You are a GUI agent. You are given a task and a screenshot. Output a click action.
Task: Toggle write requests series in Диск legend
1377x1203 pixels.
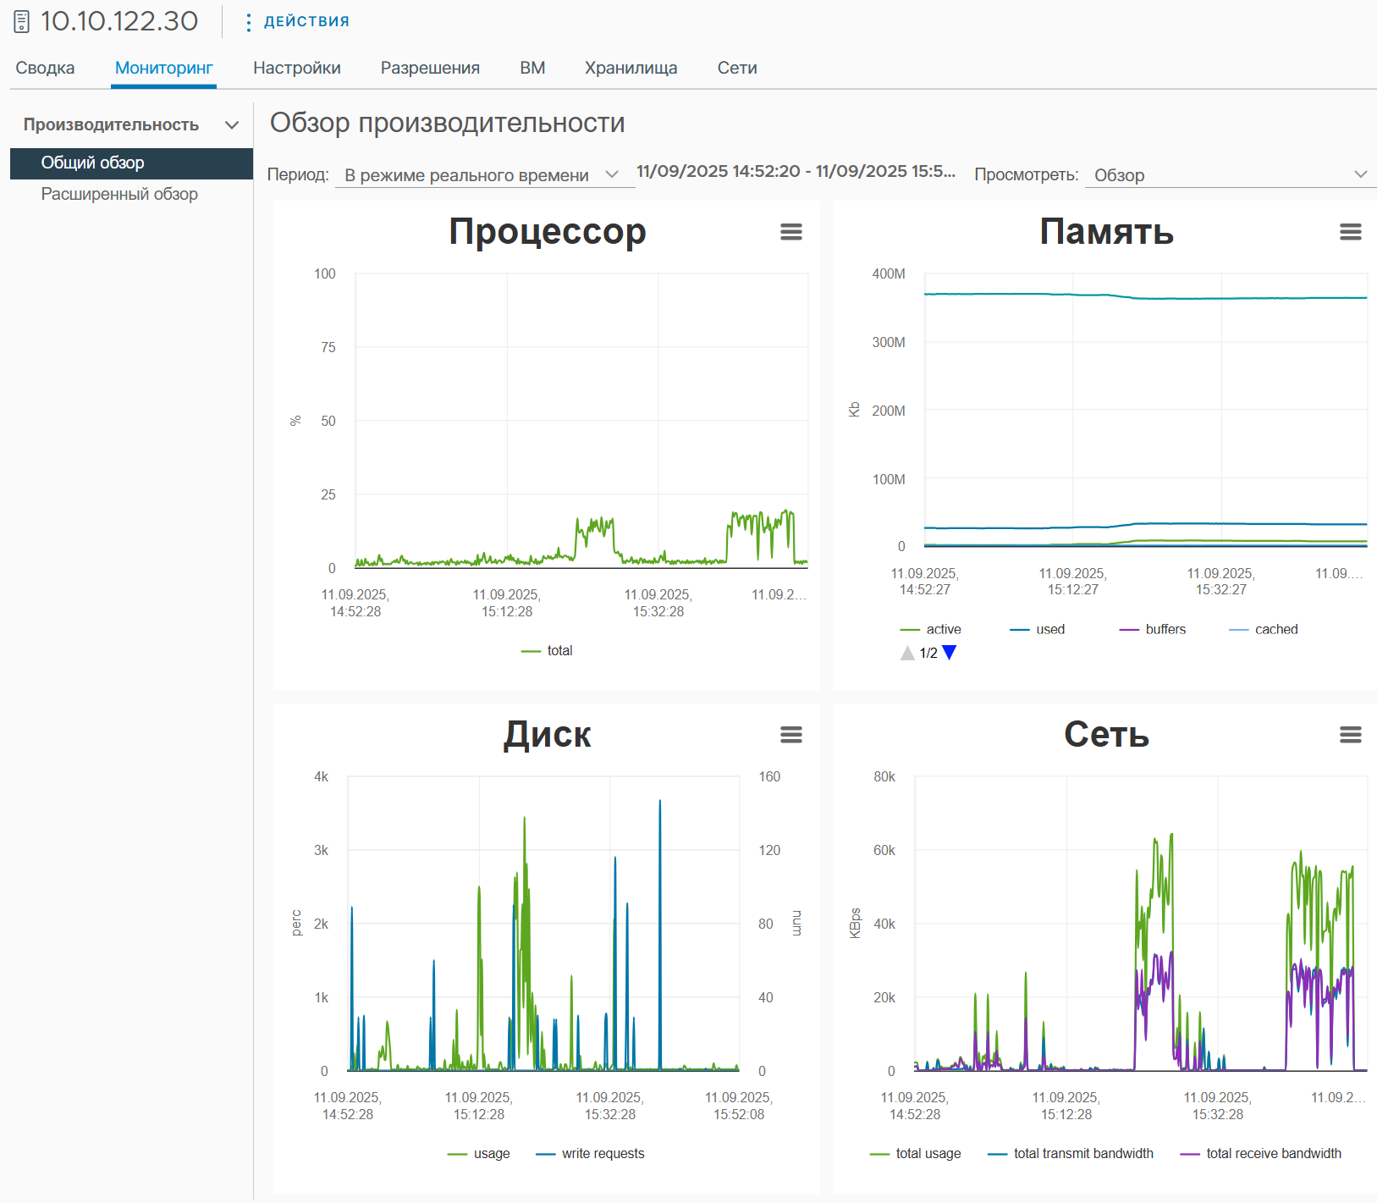[590, 1153]
